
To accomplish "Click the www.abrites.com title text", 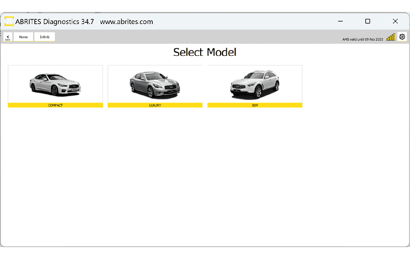I will coord(126,22).
